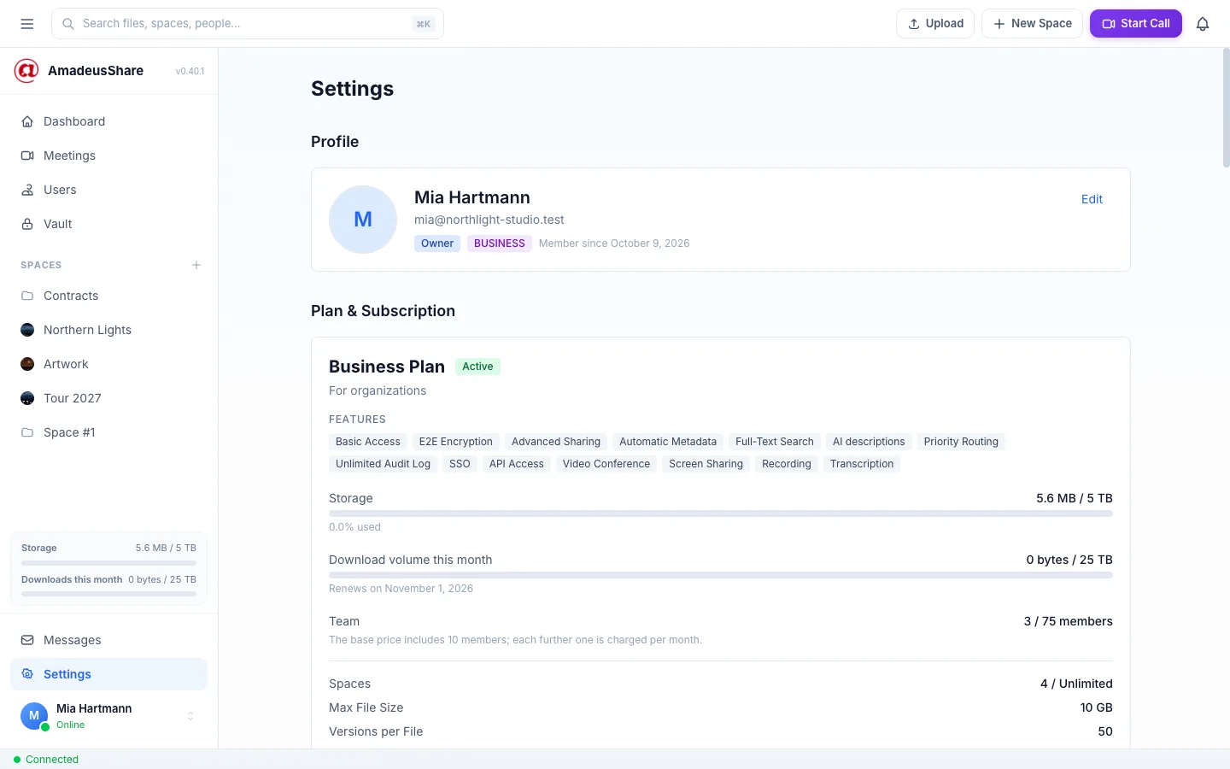Click the Download volume progress bar

(721, 575)
